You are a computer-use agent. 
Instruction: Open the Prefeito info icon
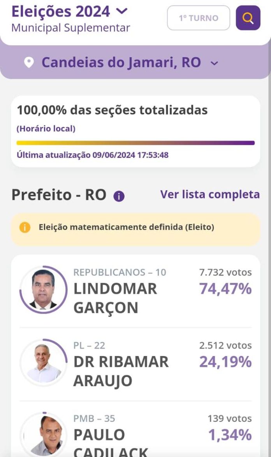click(x=119, y=196)
